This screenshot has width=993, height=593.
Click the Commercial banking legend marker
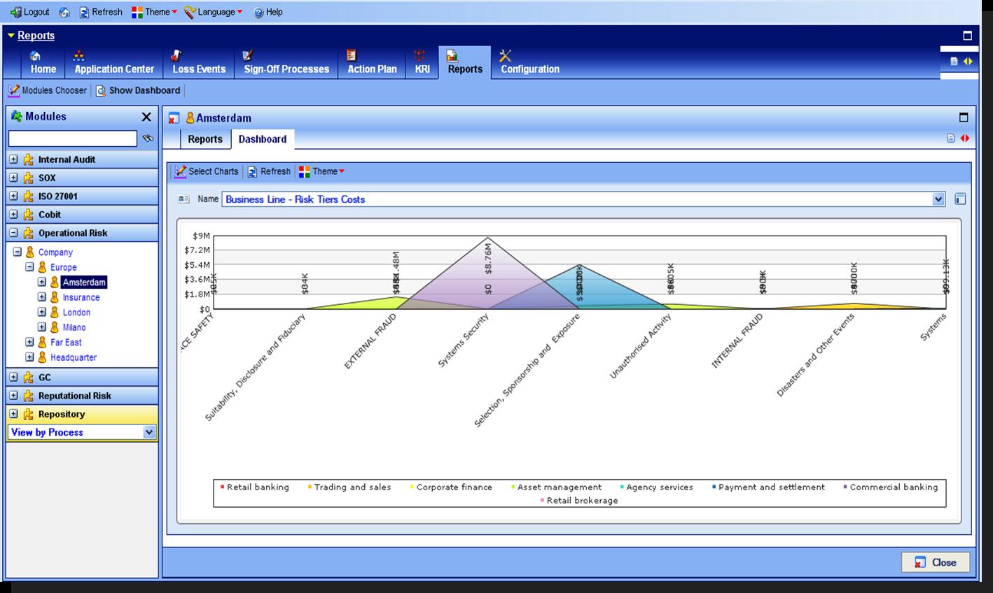845,487
